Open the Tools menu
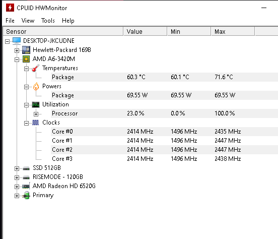 [x=48, y=21]
